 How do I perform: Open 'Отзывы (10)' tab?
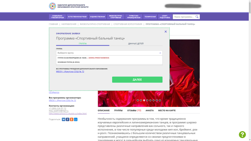[134, 110]
